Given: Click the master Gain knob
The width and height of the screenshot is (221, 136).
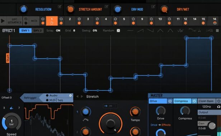Looking at the screenshot, I should pos(212,126).
